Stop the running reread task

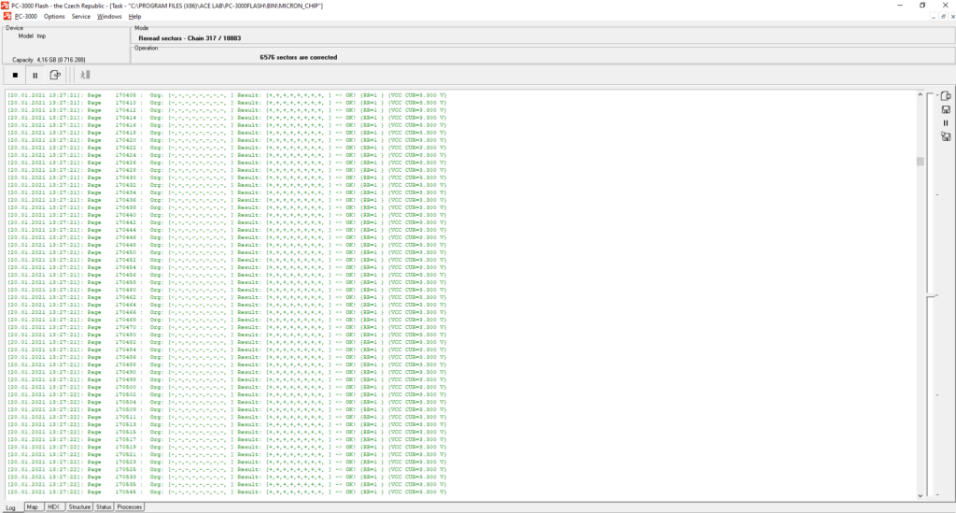[x=15, y=75]
